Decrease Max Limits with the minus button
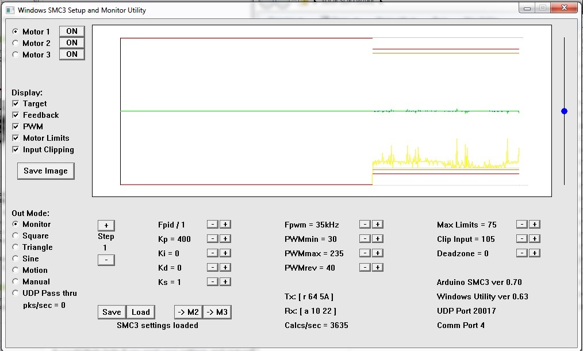Image resolution: width=583 pixels, height=351 pixels. (x=522, y=225)
